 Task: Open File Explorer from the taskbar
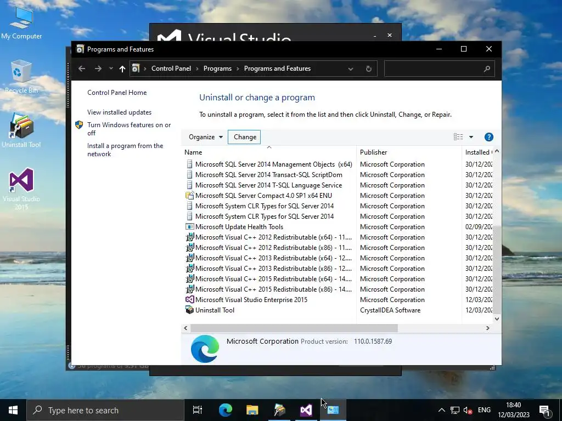(x=252, y=410)
